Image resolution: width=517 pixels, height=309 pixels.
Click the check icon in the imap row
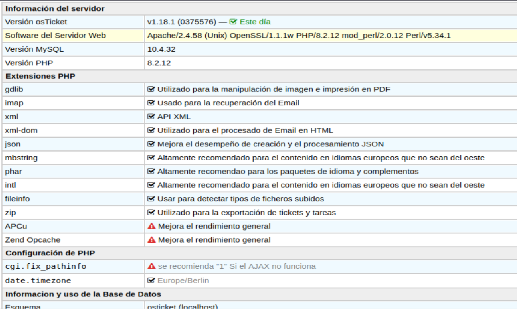pyautogui.click(x=151, y=103)
